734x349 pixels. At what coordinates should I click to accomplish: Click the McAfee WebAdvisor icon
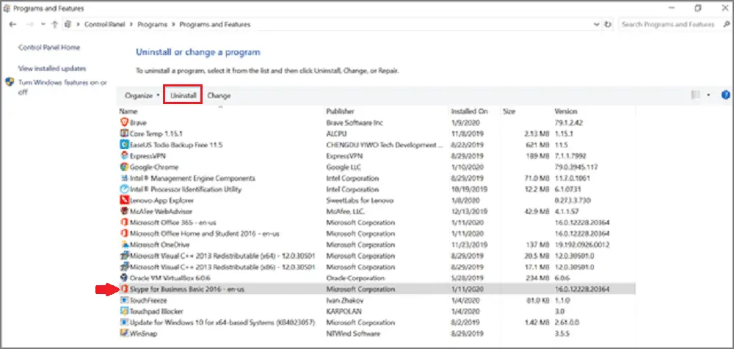(124, 211)
